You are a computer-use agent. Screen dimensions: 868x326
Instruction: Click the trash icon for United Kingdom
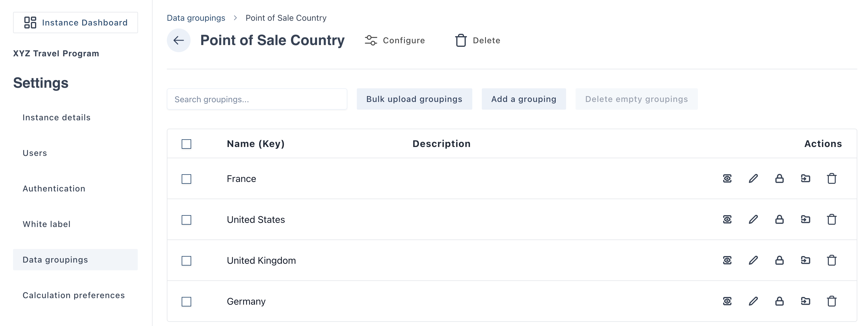pyautogui.click(x=831, y=261)
